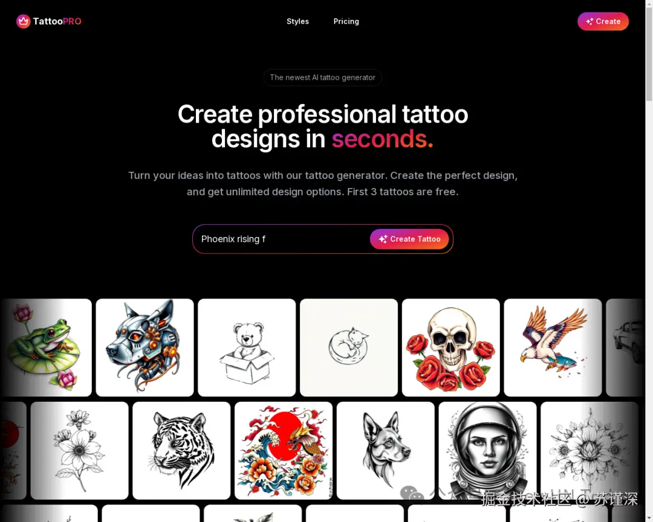Click the TattooPRO crown logo icon

pos(24,21)
